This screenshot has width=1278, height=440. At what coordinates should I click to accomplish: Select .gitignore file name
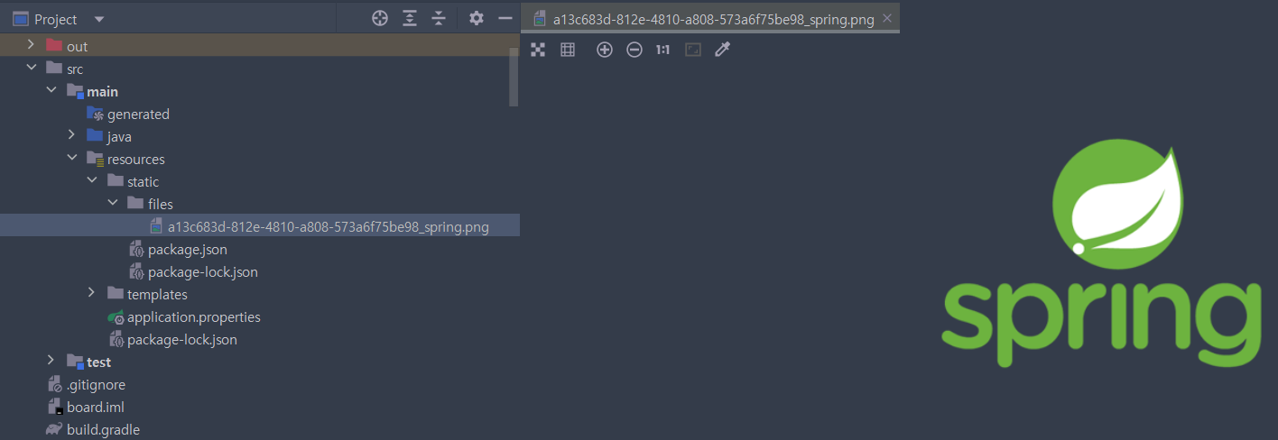tap(96, 385)
